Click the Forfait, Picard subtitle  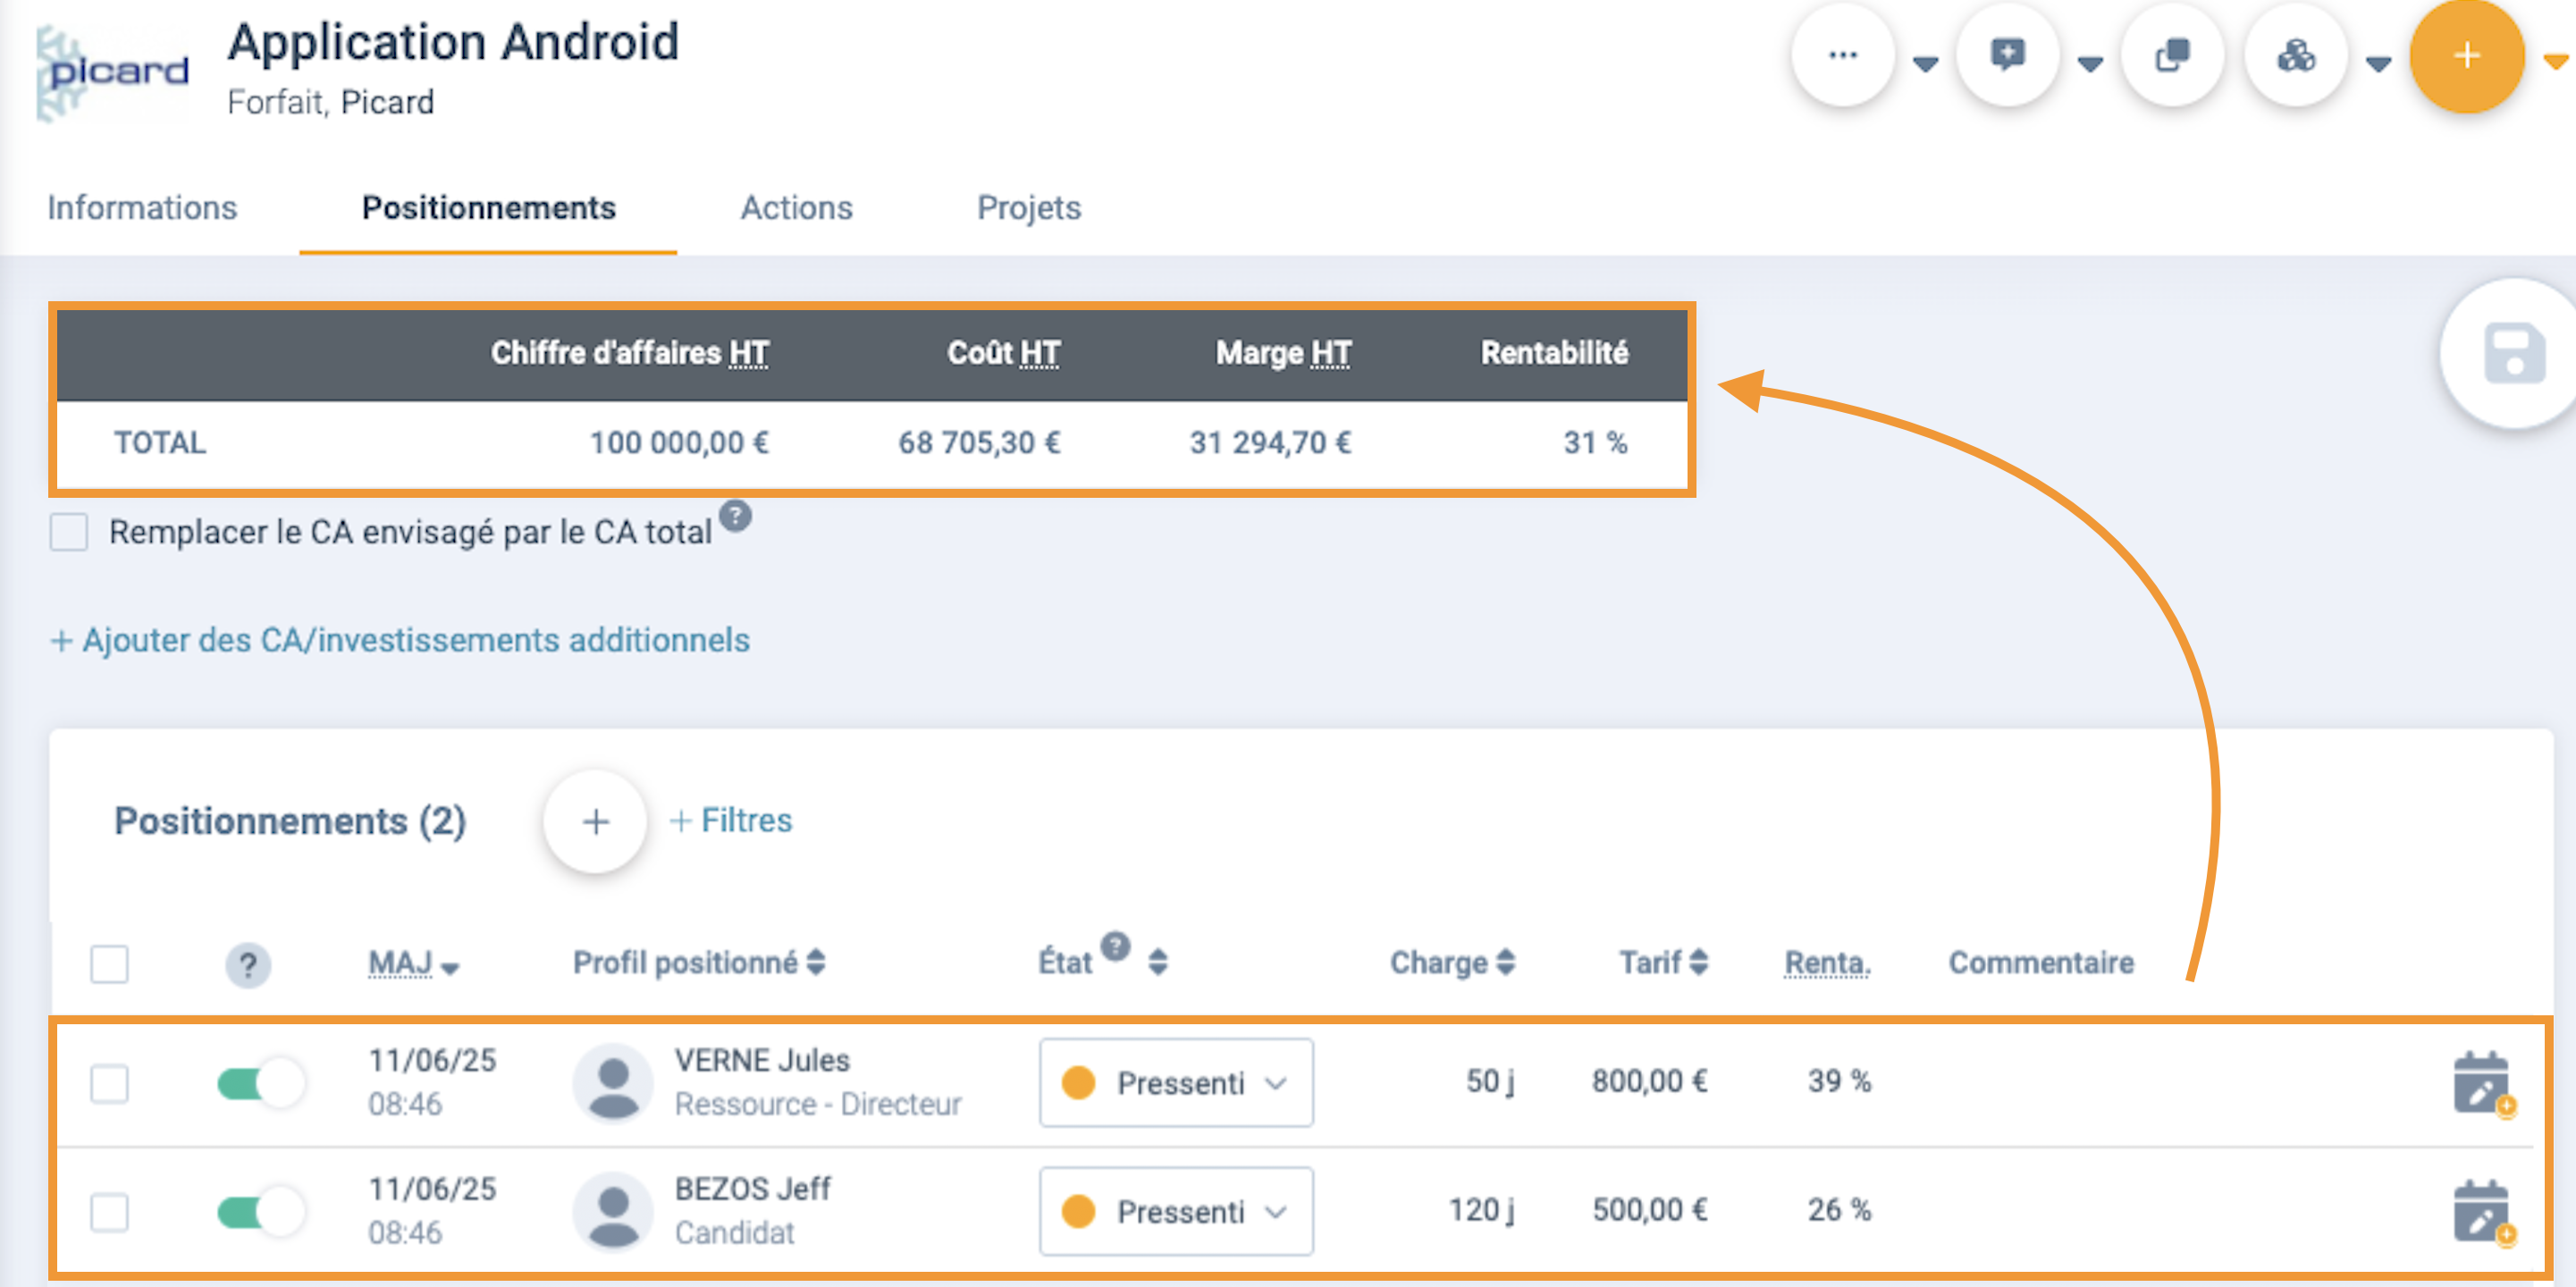coord(331,102)
